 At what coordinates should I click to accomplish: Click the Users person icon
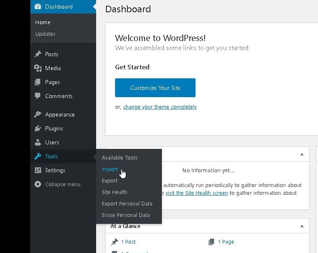click(38, 142)
